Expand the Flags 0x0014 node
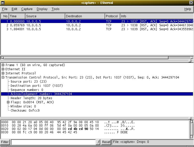 [x=8, y=102]
